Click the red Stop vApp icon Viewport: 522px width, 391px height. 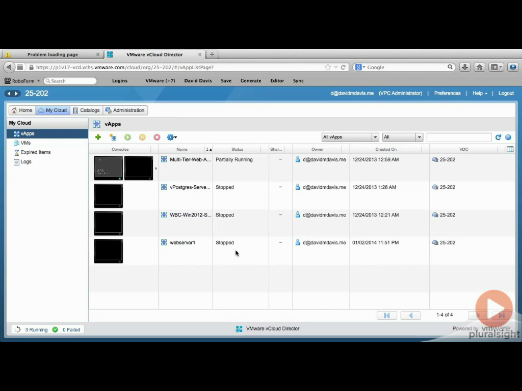157,137
